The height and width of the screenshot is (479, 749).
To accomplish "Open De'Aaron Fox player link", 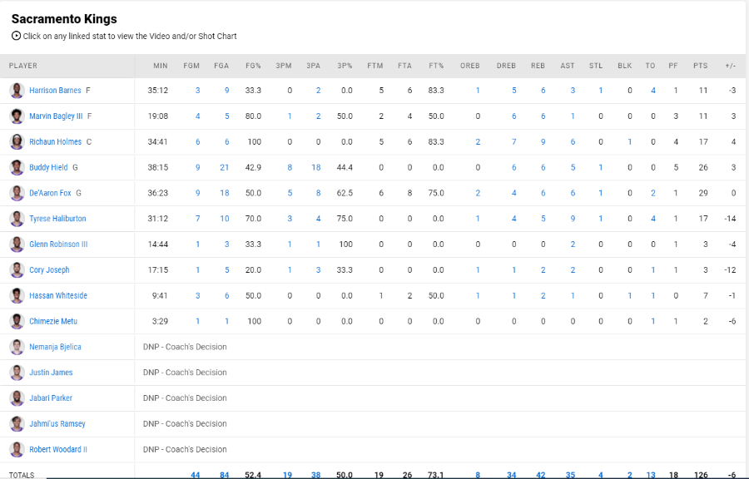I will pyautogui.click(x=50, y=193).
